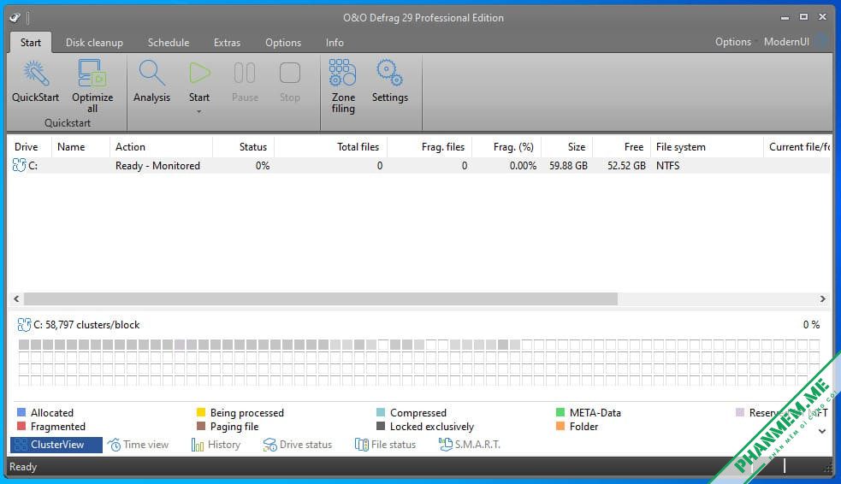Viewport: 841px width, 484px height.
Task: Select 'Ready - Monitored' action cell
Action: click(x=157, y=166)
